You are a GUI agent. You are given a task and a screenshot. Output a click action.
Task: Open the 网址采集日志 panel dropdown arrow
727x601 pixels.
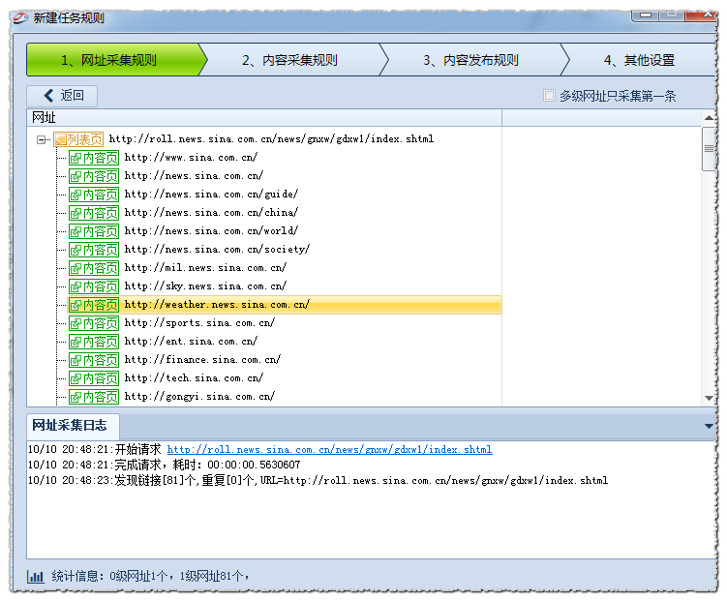click(710, 426)
